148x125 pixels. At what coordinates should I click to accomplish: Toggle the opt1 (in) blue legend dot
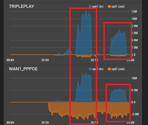90,6
